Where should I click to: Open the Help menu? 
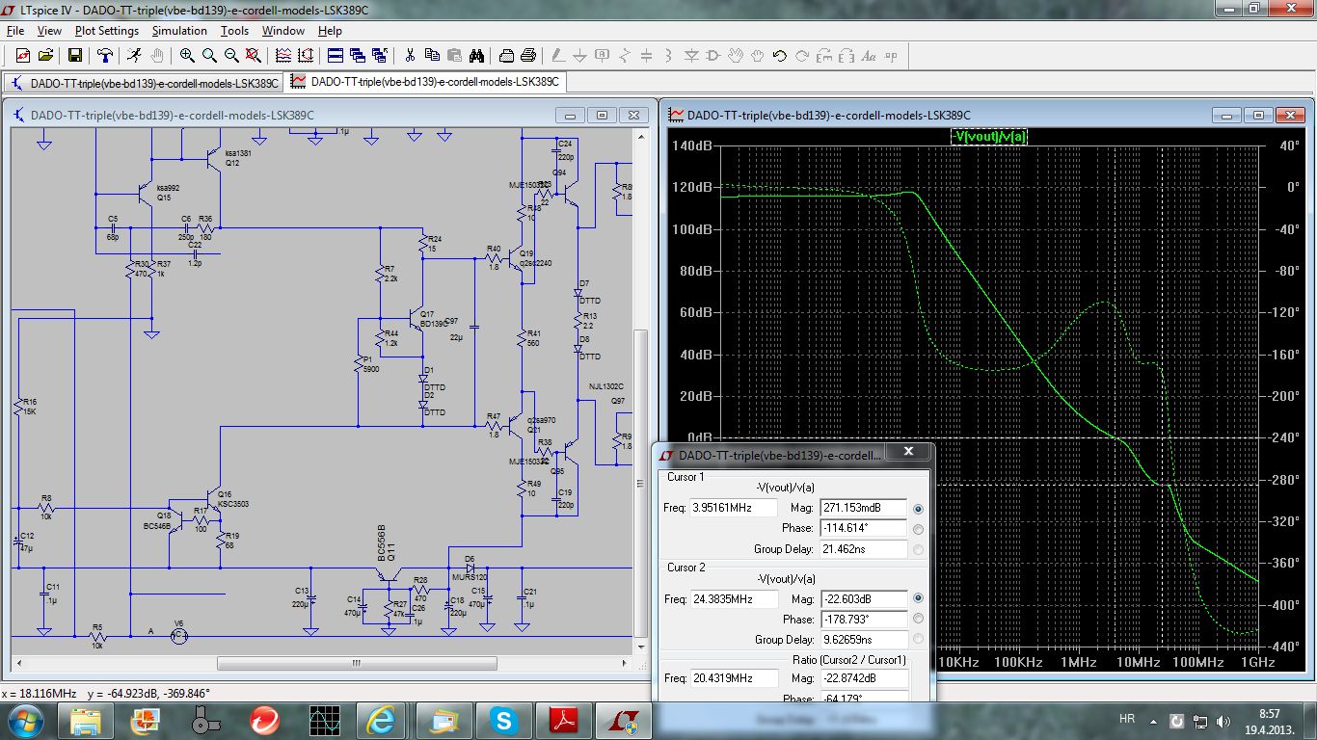[x=330, y=31]
